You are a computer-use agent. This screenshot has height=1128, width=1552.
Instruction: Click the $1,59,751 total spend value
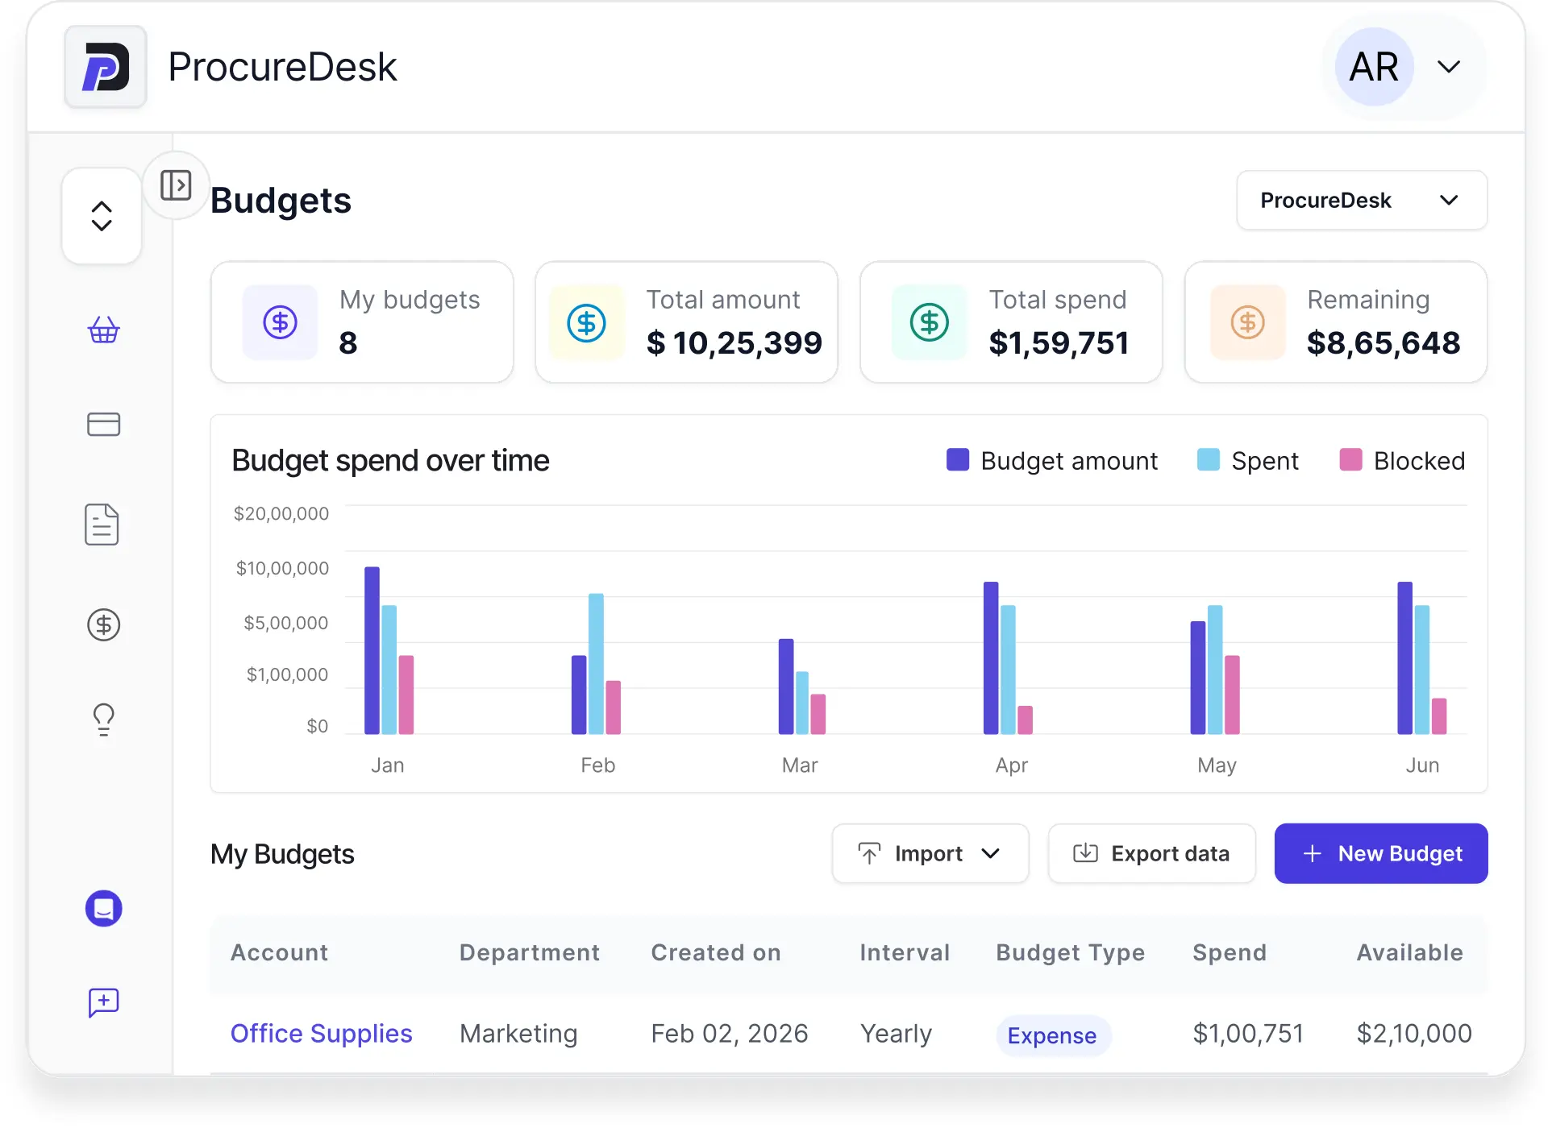1059,343
